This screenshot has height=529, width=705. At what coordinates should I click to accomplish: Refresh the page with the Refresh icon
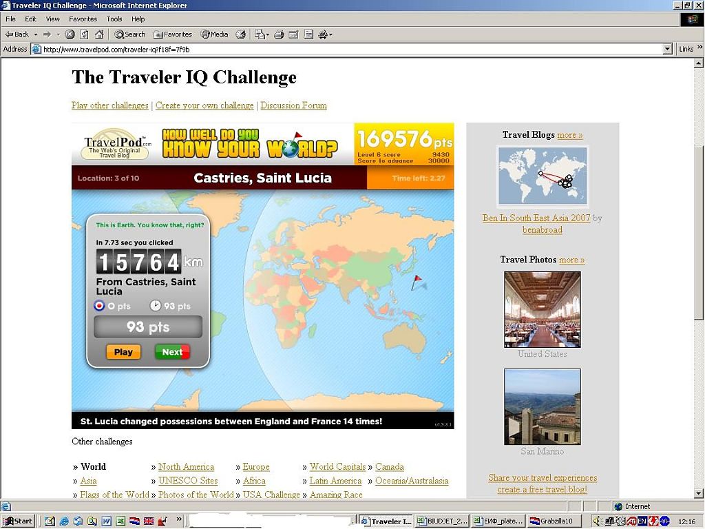(84, 34)
